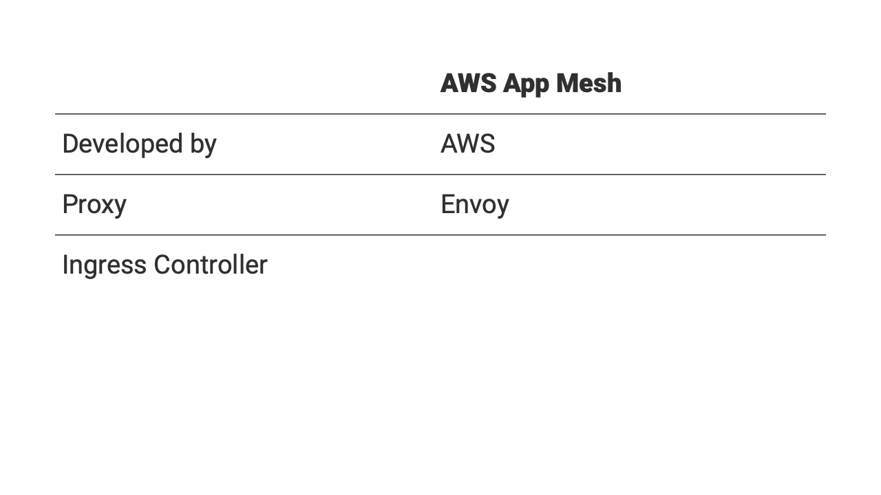
Task: Click the word Controller in last row
Action: click(210, 265)
